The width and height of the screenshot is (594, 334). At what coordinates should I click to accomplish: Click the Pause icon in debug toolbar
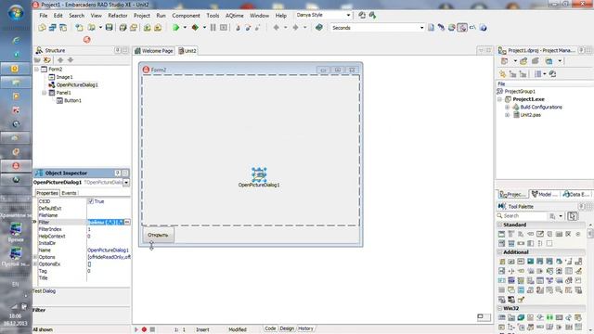[x=213, y=28]
